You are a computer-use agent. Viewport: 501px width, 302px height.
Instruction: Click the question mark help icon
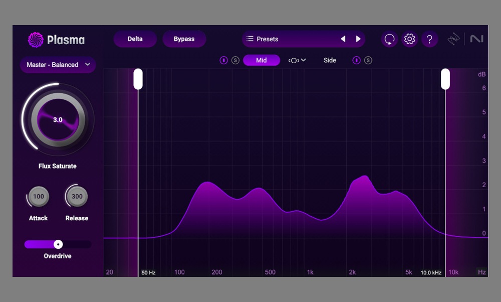[430, 39]
